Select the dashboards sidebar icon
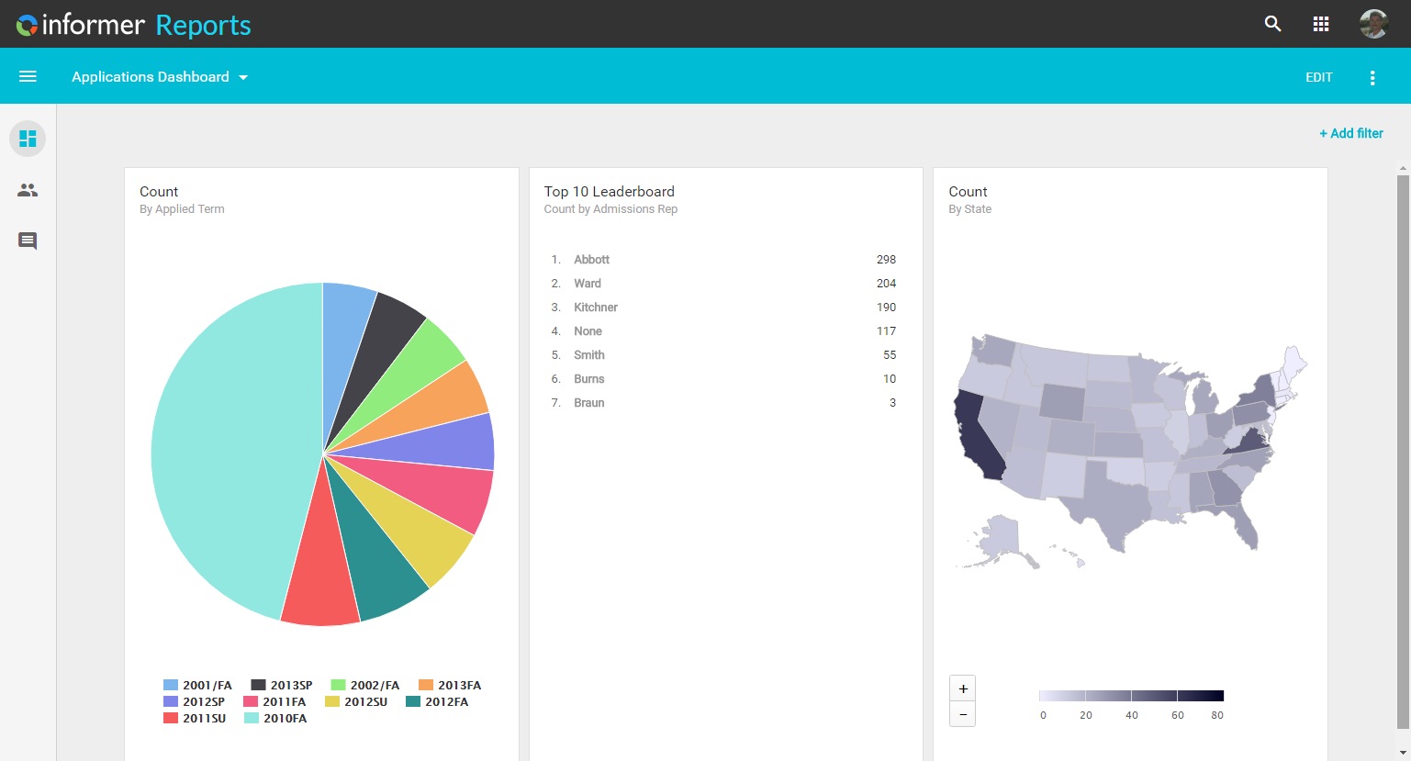Viewport: 1411px width, 761px height. tap(28, 139)
